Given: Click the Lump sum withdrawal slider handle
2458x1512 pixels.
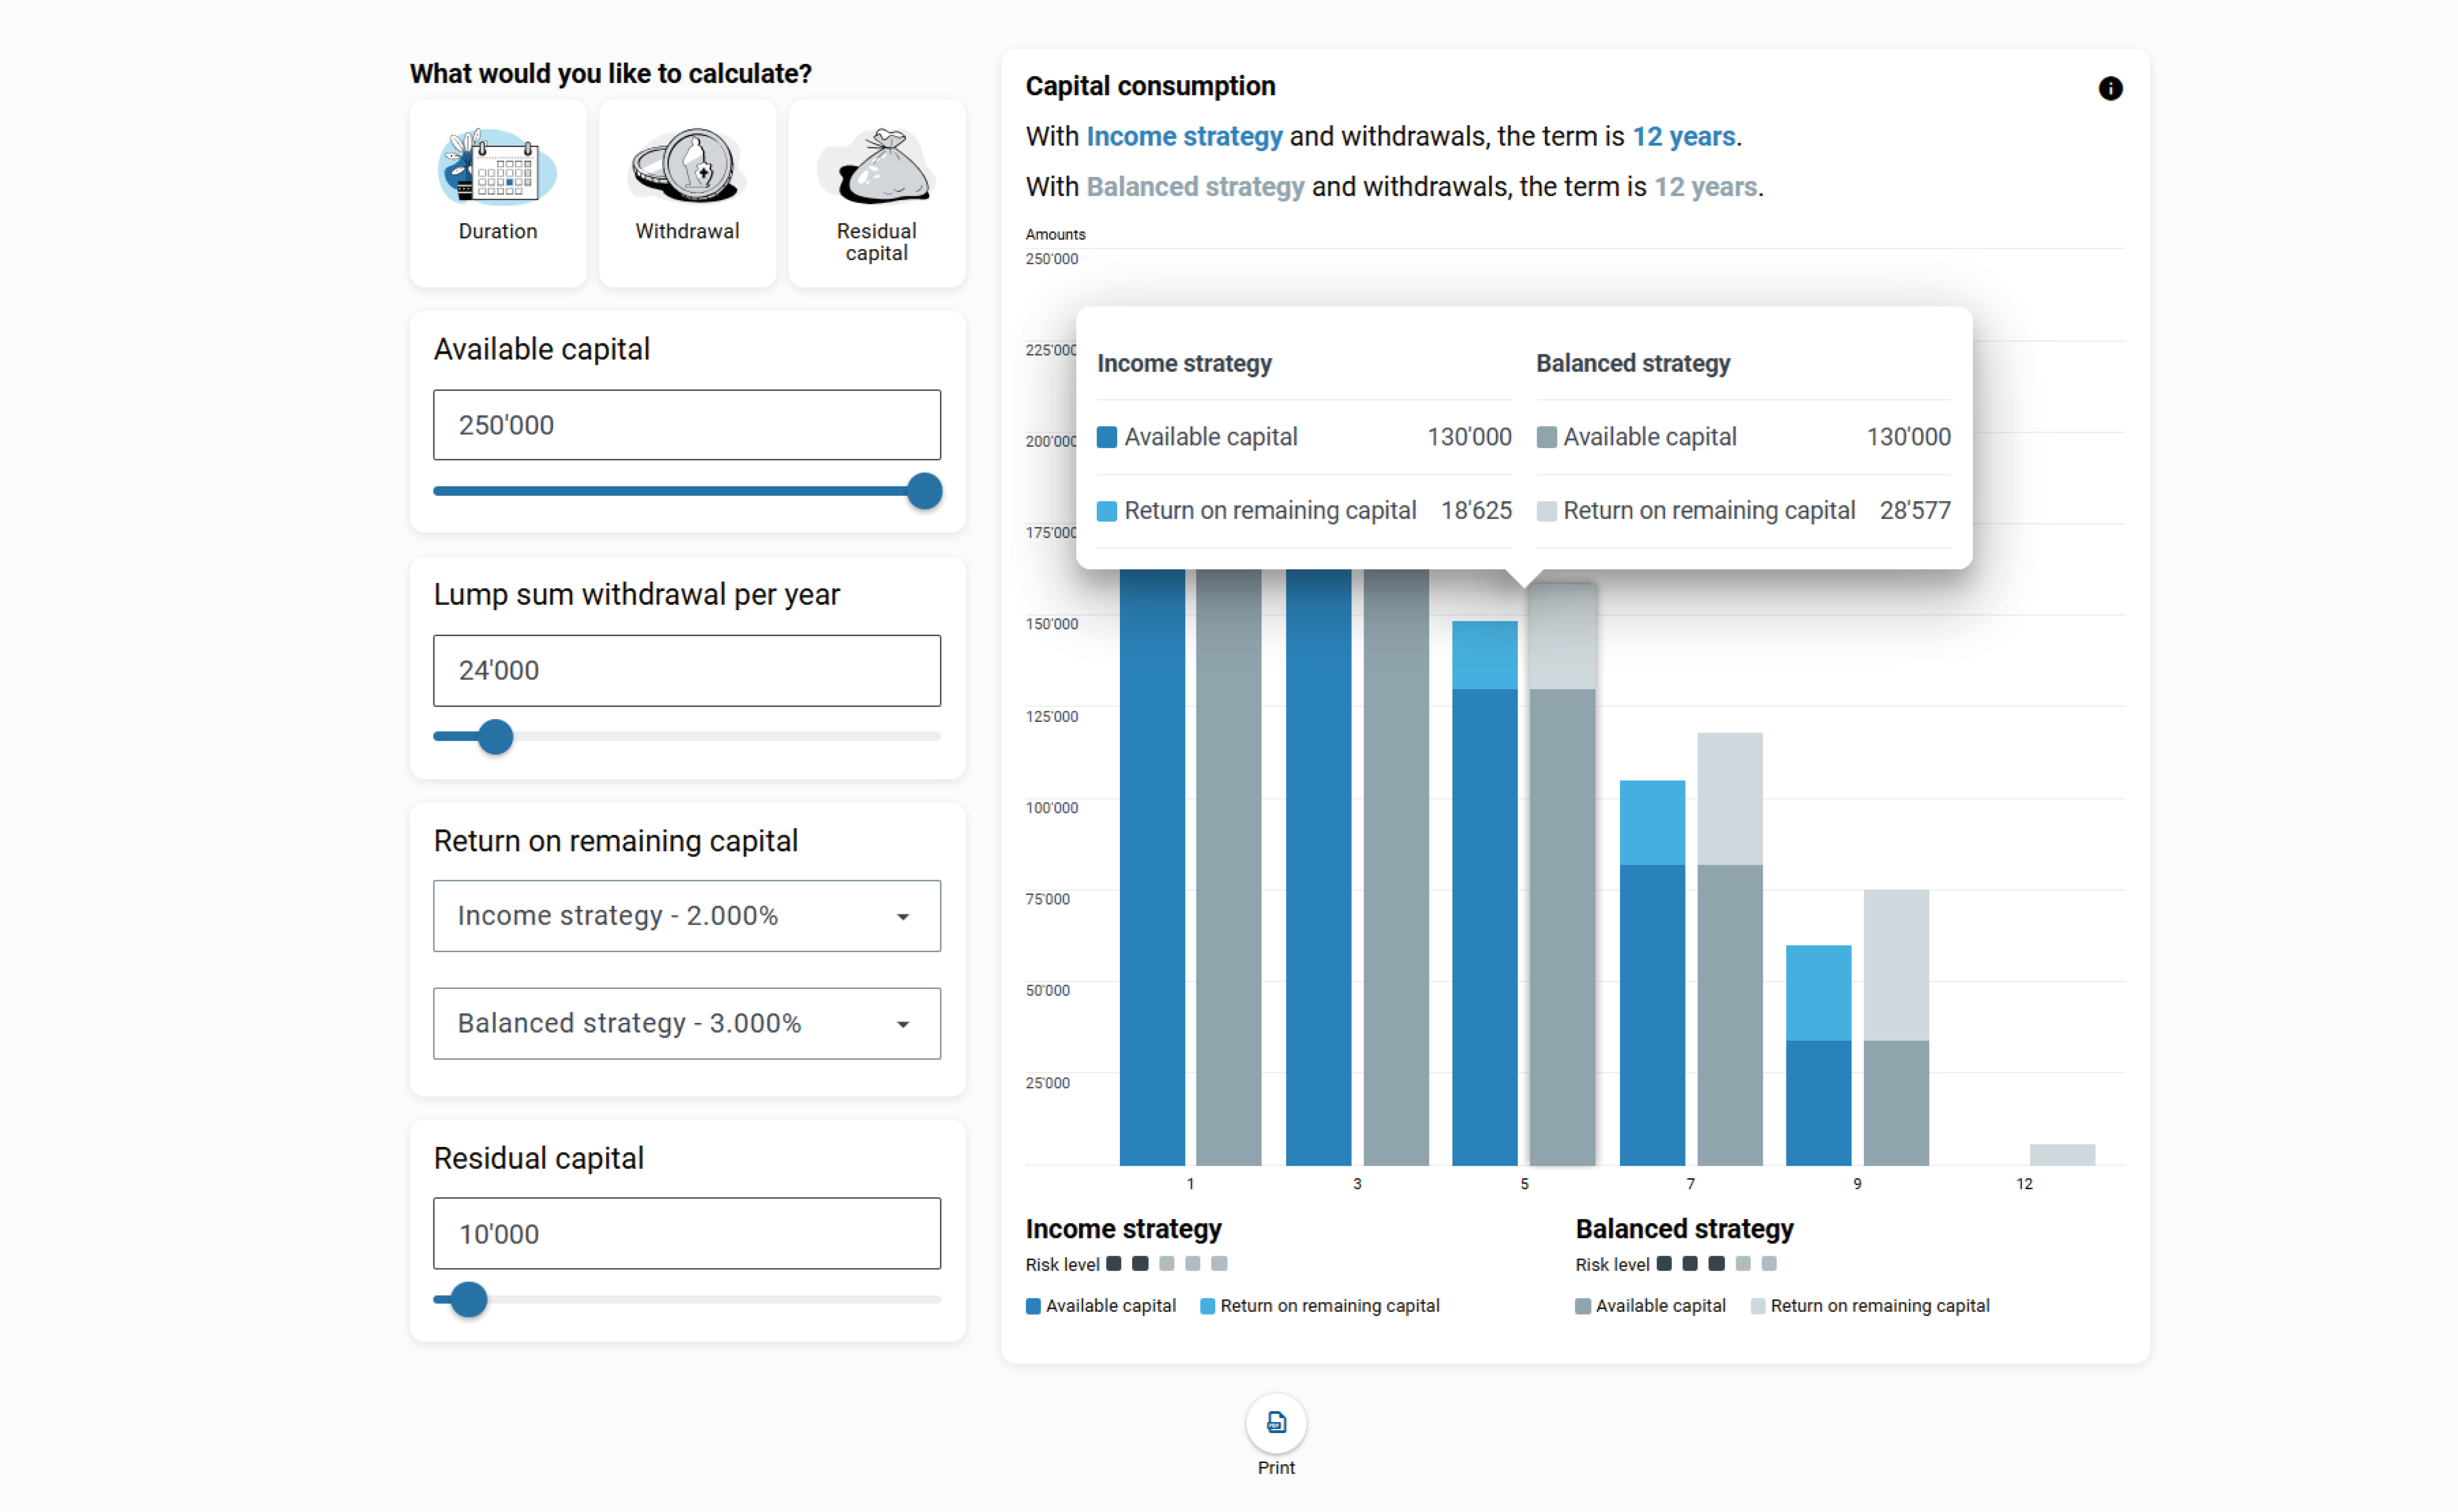Looking at the screenshot, I should tap(495, 737).
